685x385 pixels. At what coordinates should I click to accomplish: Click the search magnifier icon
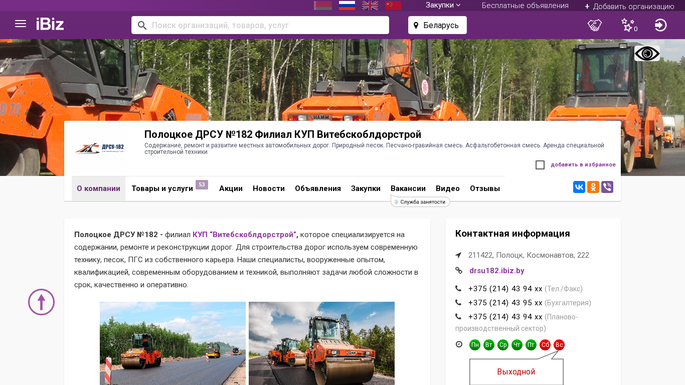click(142, 25)
